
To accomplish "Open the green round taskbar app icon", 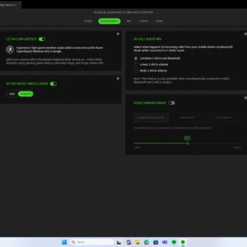I will pyautogui.click(x=174, y=242).
